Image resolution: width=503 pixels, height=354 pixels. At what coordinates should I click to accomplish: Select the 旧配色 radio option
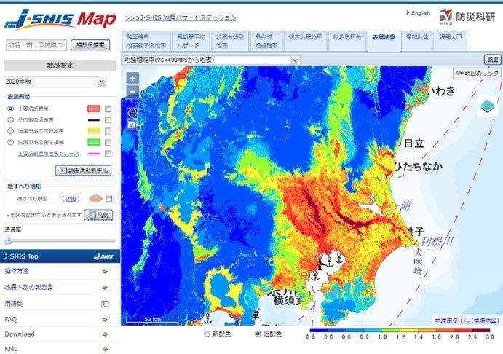pyautogui.click(x=258, y=334)
